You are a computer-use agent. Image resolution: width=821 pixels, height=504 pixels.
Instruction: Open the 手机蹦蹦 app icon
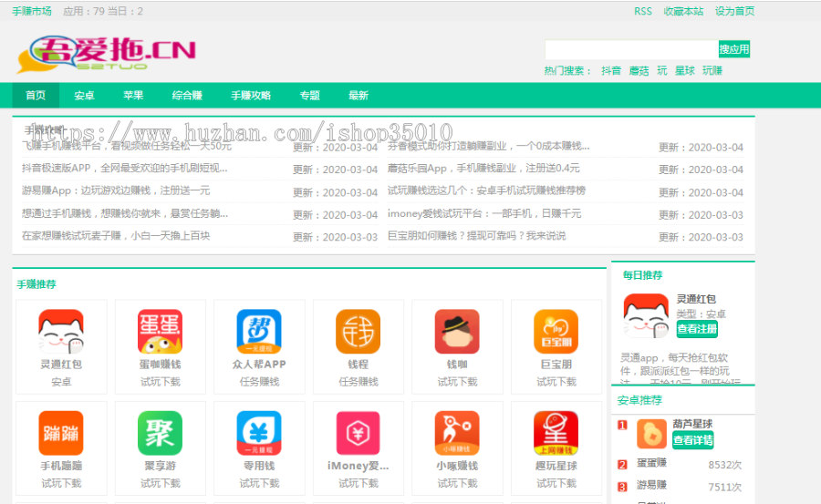pos(61,433)
